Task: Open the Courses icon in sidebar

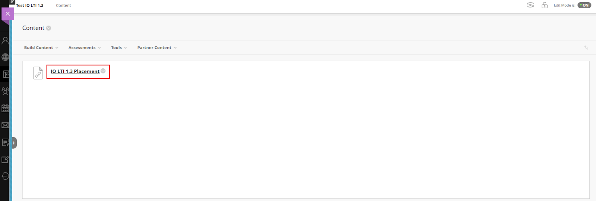Action: [5, 74]
